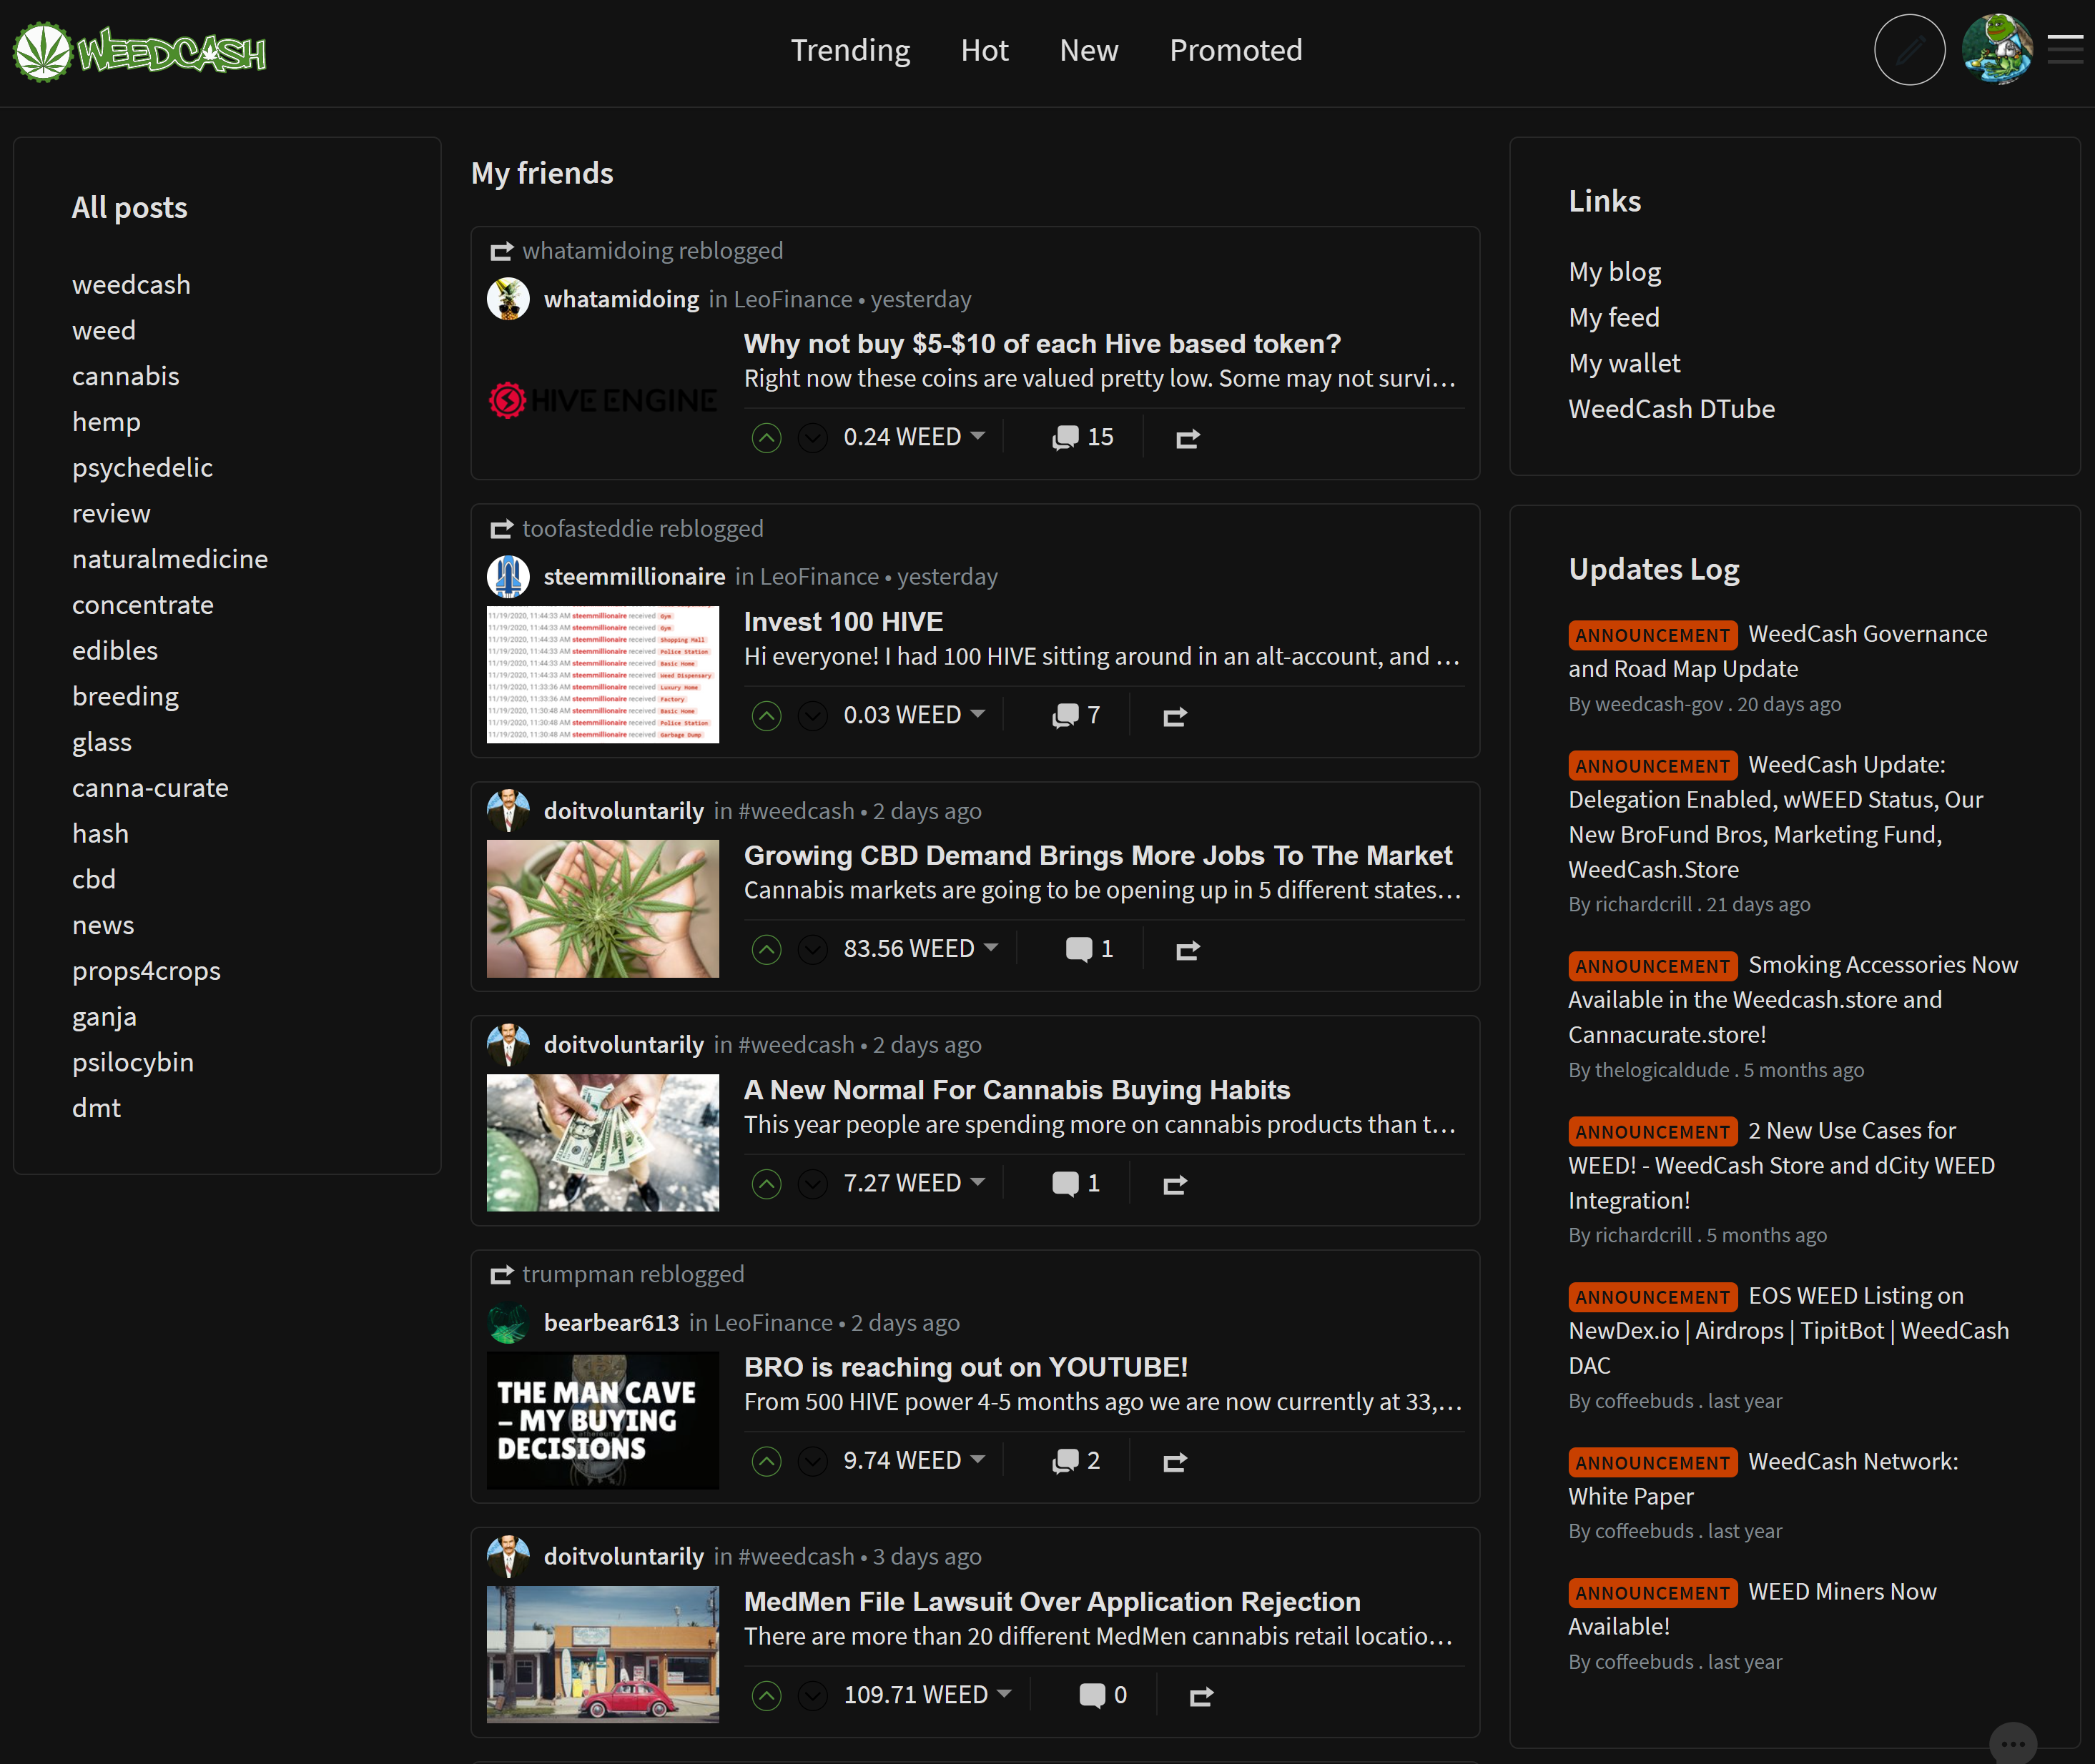This screenshot has height=1764, width=2095.
Task: Open comments on Invest 100 HIVE post
Action: click(x=1075, y=715)
